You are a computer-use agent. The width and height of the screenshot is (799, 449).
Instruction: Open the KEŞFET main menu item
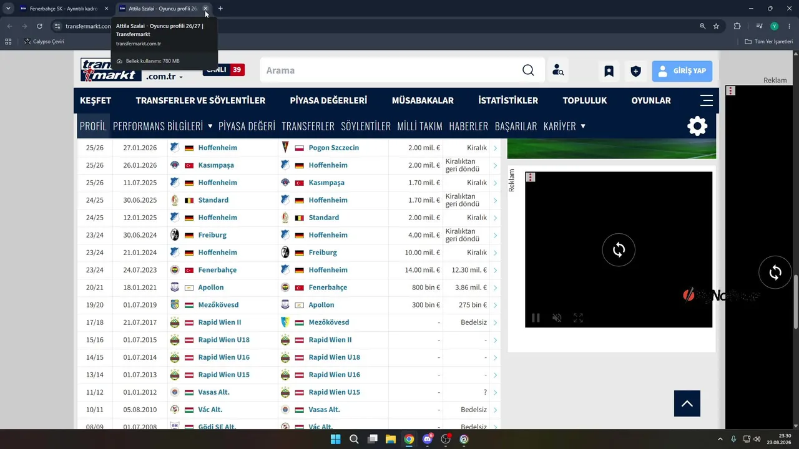[96, 100]
